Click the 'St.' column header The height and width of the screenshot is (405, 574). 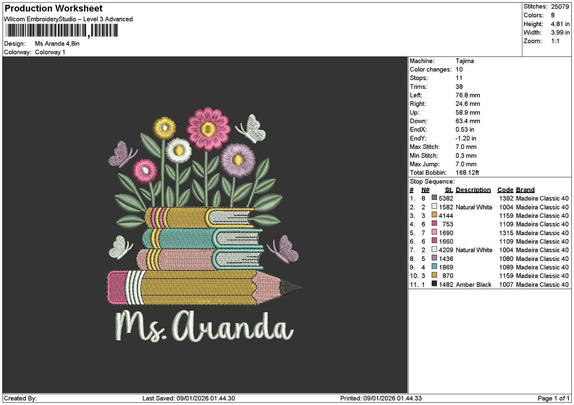click(449, 190)
